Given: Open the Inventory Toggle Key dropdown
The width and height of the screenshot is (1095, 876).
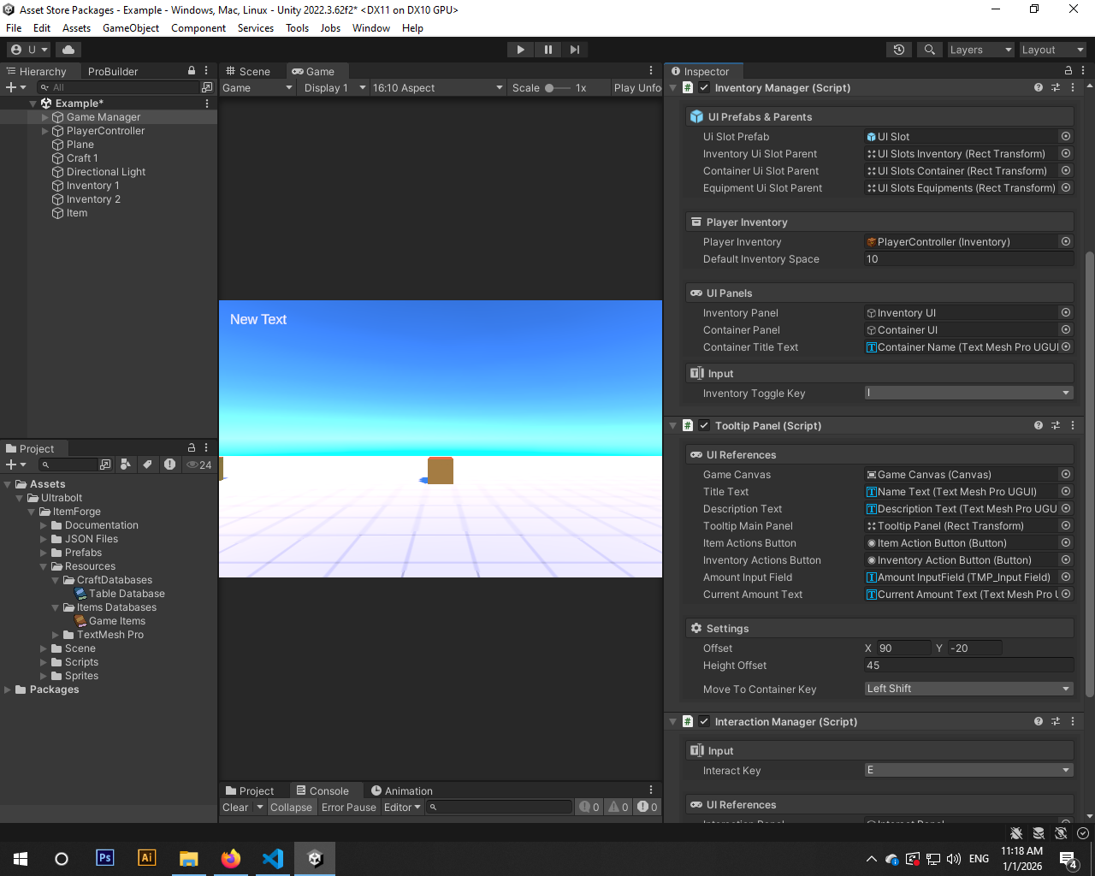Looking at the screenshot, I should [x=968, y=393].
